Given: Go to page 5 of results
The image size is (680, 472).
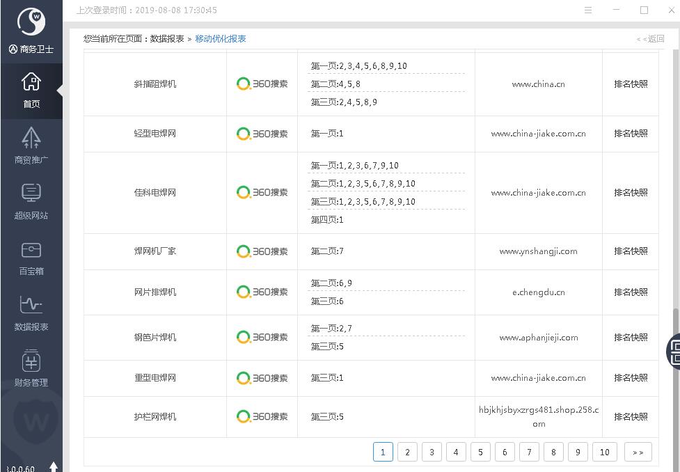Looking at the screenshot, I should coord(480,452).
